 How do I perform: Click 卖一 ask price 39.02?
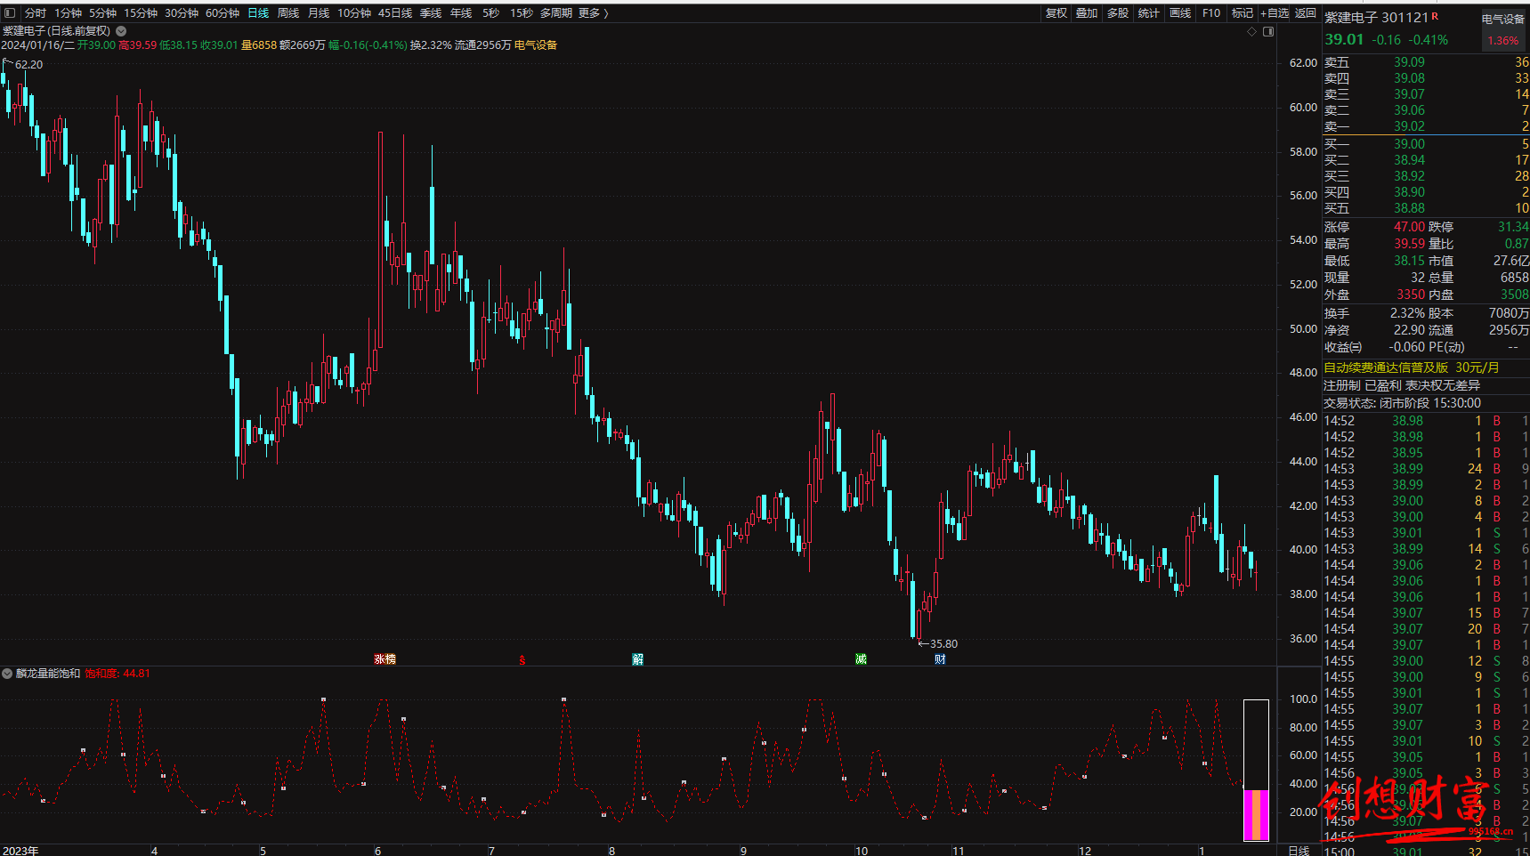pyautogui.click(x=1409, y=126)
